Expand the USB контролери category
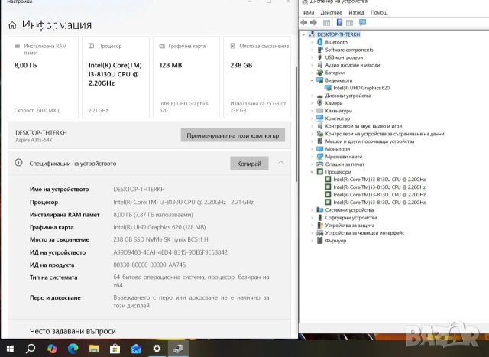The width and height of the screenshot is (489, 357). click(x=312, y=57)
